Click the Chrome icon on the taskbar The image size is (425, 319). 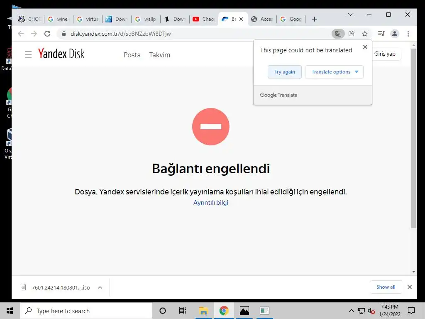(x=224, y=311)
